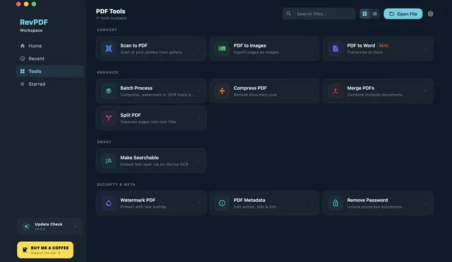The width and height of the screenshot is (452, 262).
Task: Click the Tools grid icon in sidebar
Action: pos(23,71)
